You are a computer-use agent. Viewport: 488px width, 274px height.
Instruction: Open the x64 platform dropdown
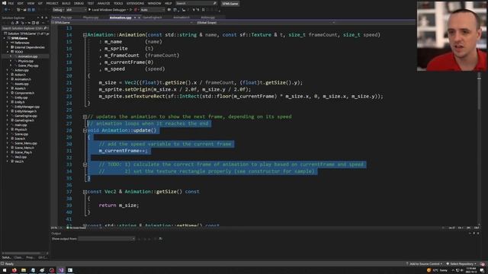pos(76,10)
